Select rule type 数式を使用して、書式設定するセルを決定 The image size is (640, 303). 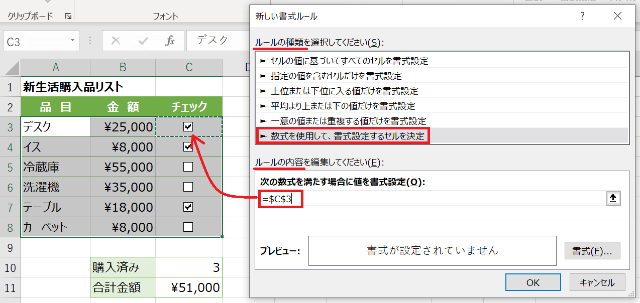pos(347,136)
